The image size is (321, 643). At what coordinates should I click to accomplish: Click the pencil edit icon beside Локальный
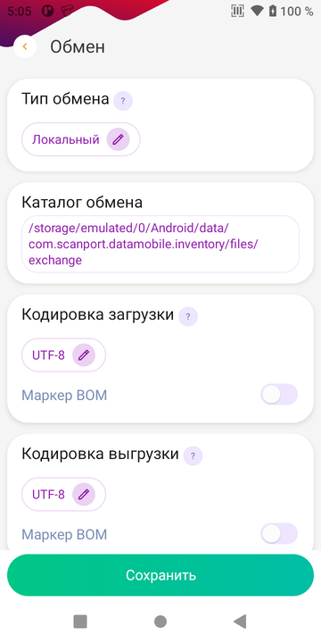(118, 140)
